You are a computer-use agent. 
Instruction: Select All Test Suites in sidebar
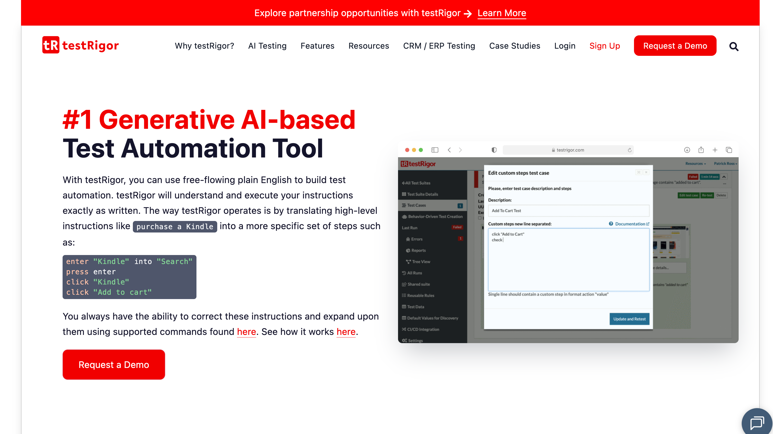click(416, 183)
